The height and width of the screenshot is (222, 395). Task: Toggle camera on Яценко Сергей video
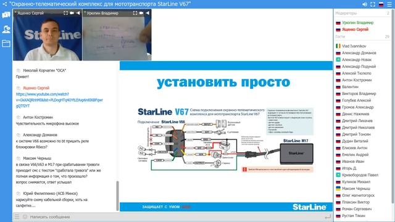pos(72,13)
